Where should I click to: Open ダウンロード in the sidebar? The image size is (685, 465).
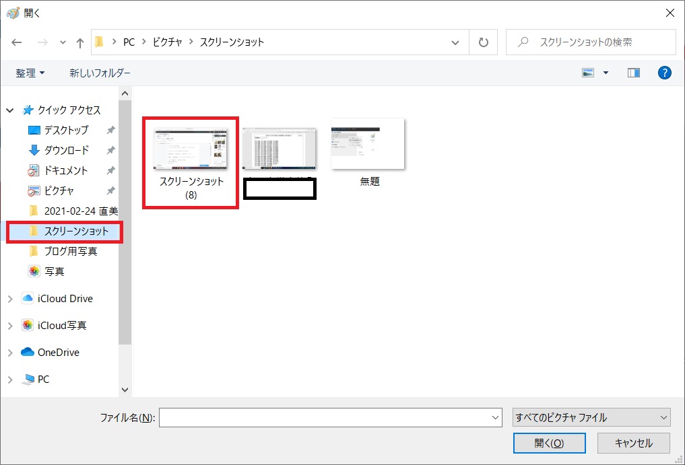coord(67,150)
